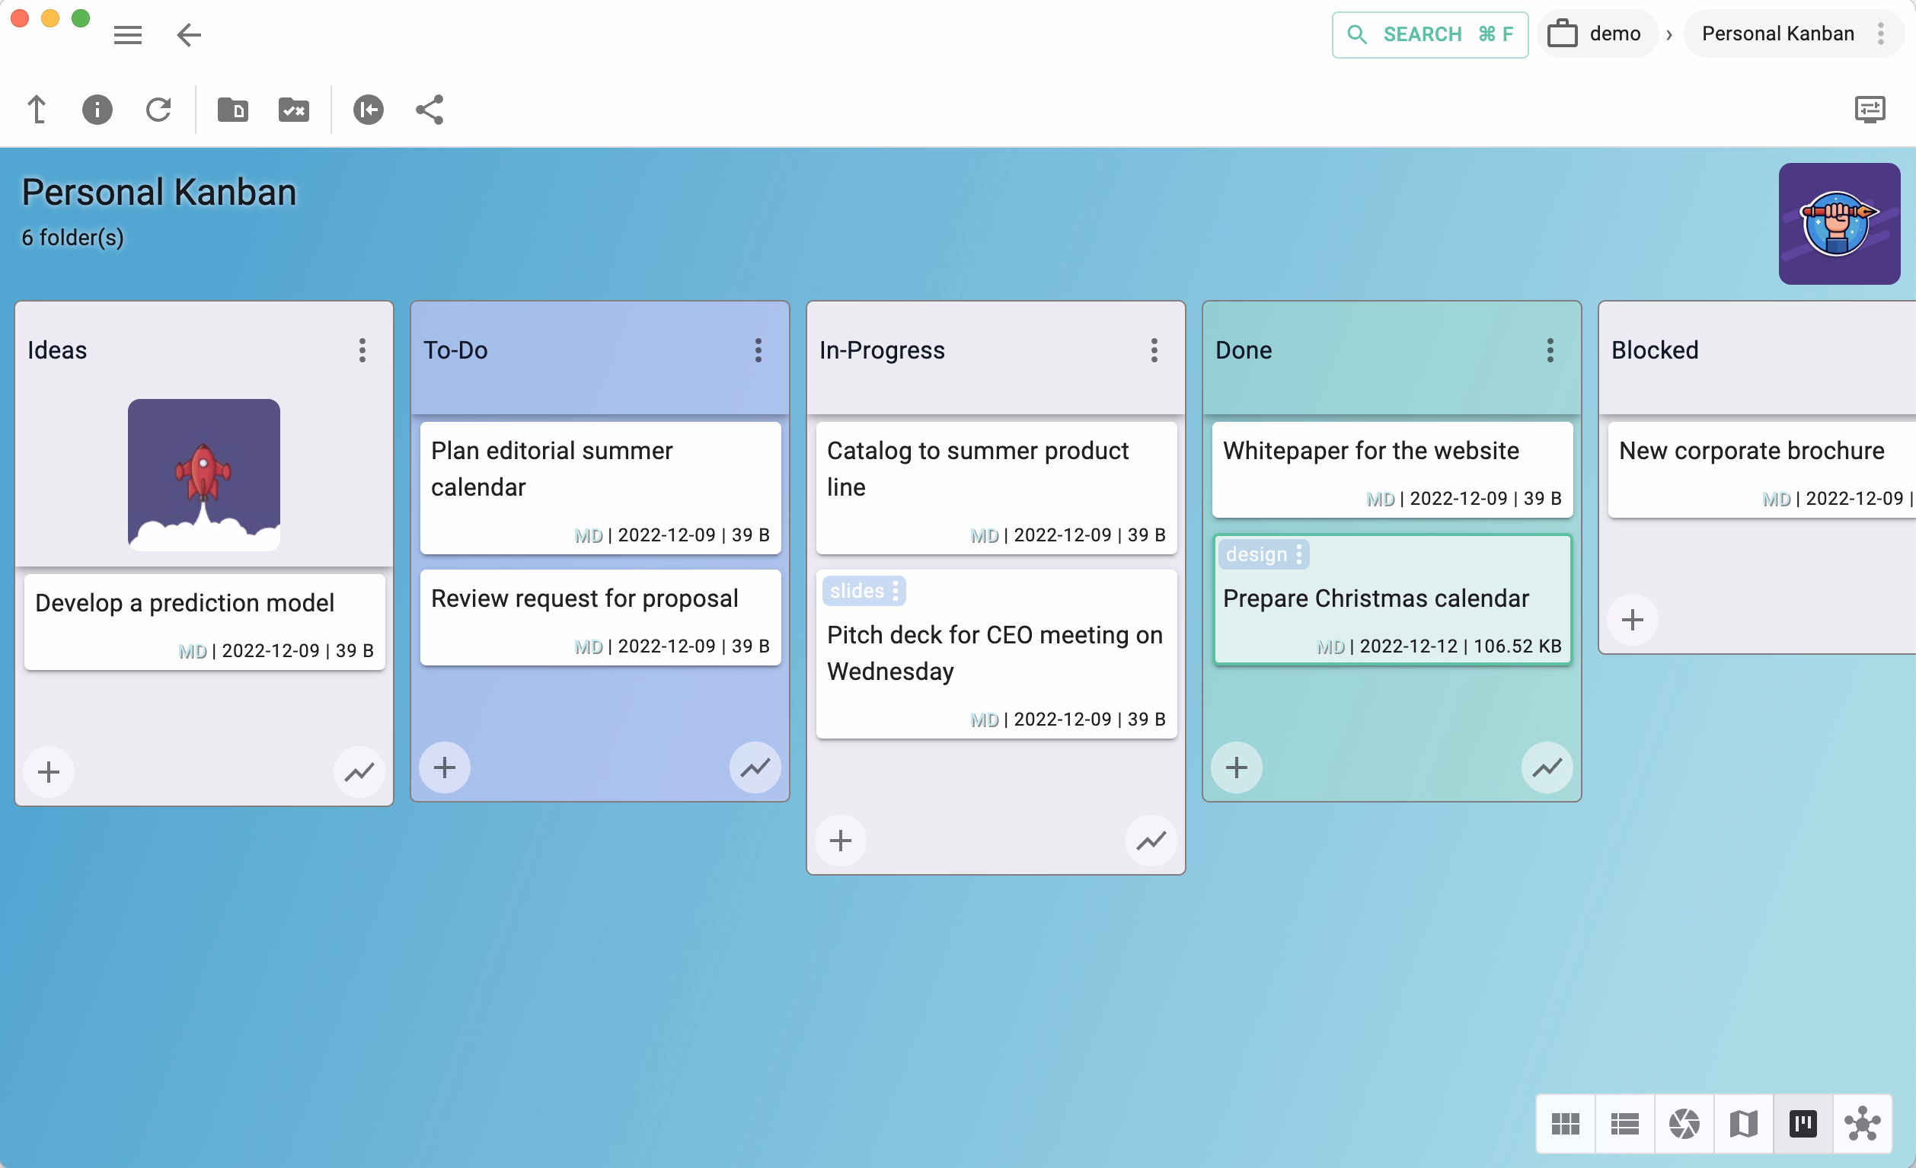
Task: Toggle the main hamburger menu
Action: pyautogui.click(x=127, y=35)
